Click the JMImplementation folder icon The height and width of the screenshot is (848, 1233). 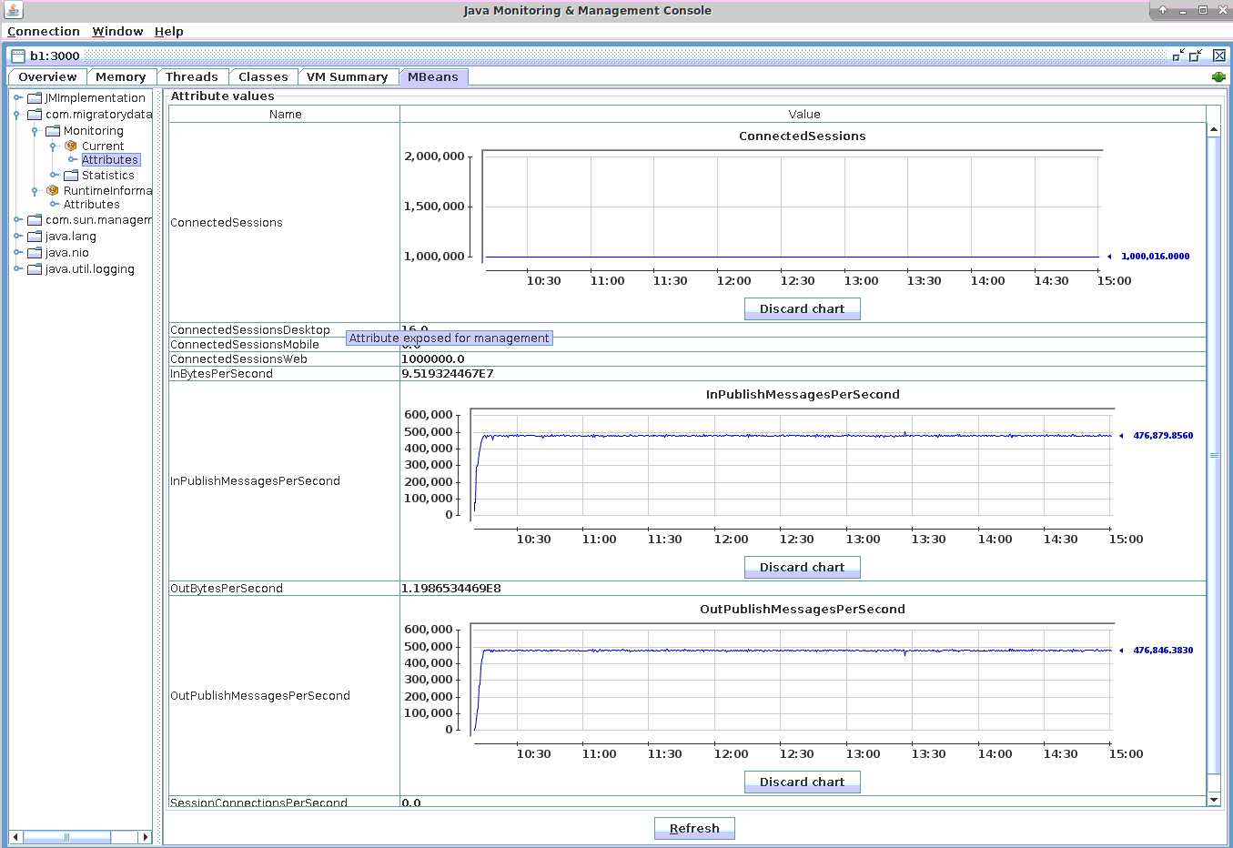tap(35, 98)
